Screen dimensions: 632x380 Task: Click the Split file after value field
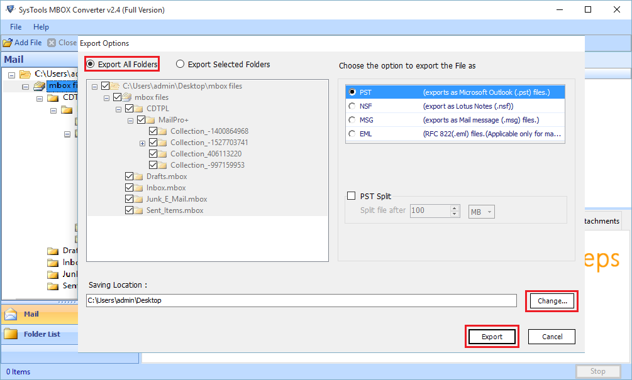tap(430, 210)
